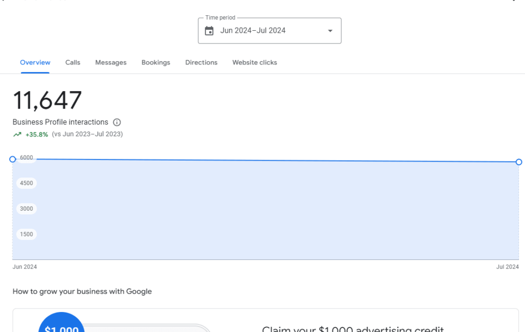Viewport: 525px width, 332px height.
Task: Expand the Time period dropdown arrow
Action: tap(330, 31)
